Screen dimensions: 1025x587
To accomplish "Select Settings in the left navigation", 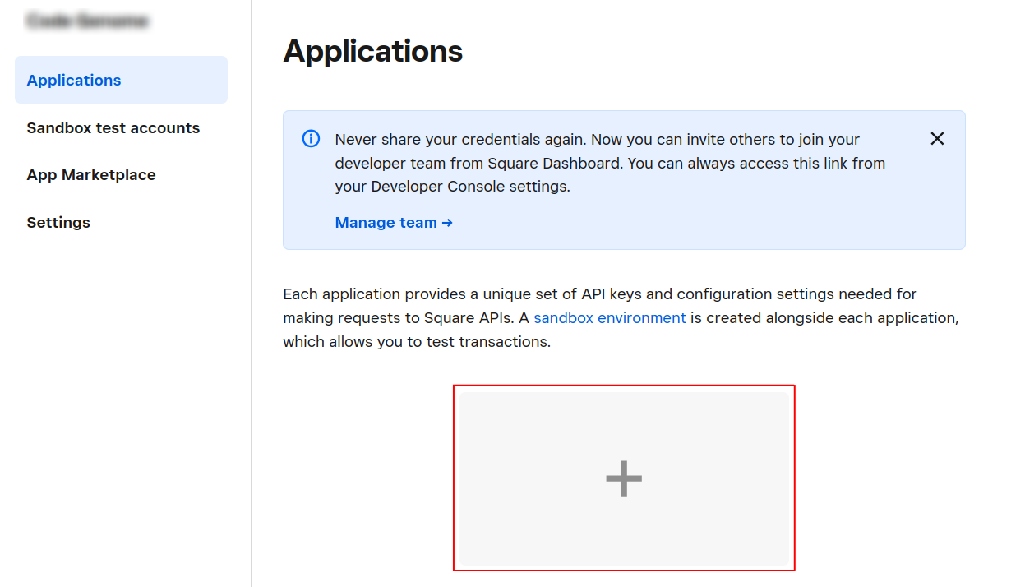I will coord(58,223).
